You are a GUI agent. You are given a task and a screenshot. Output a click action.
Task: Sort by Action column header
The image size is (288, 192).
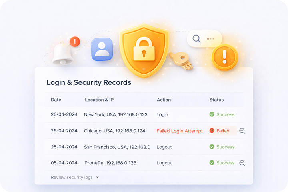pos(164,100)
